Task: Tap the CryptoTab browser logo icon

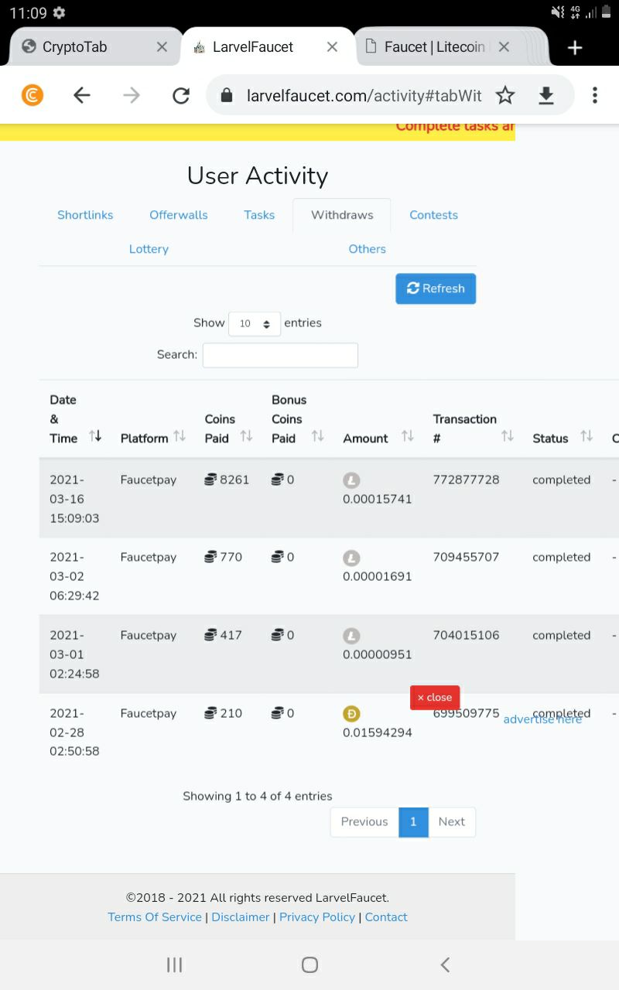Action: click(x=32, y=95)
